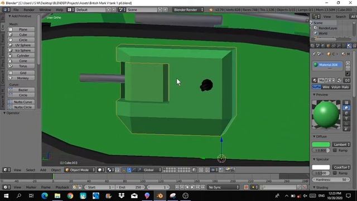Screen dimensions: 357x201
Task: Select Material.004 in the material slot list
Action: click(327, 65)
